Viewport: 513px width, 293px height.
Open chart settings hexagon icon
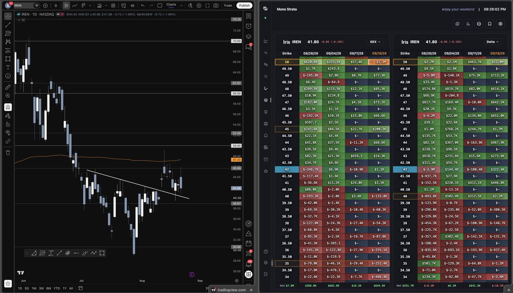(x=199, y=6)
